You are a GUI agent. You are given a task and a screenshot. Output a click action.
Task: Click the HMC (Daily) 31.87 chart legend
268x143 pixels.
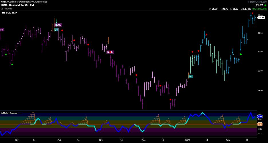[9, 13]
